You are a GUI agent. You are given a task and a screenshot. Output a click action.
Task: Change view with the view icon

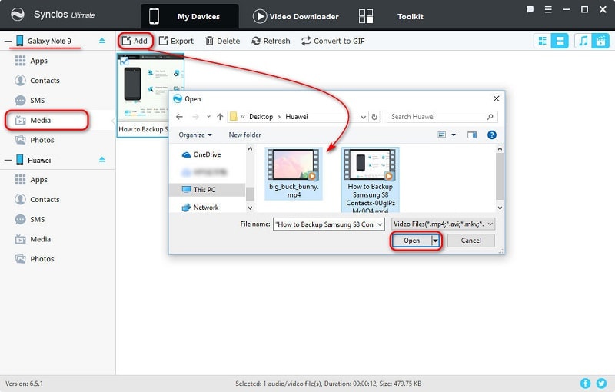click(441, 135)
